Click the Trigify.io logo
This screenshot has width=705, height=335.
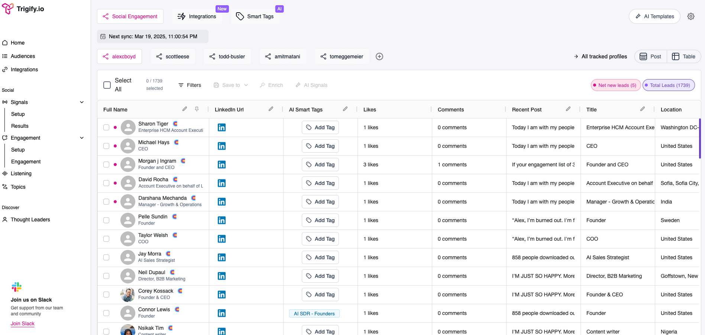23,9
